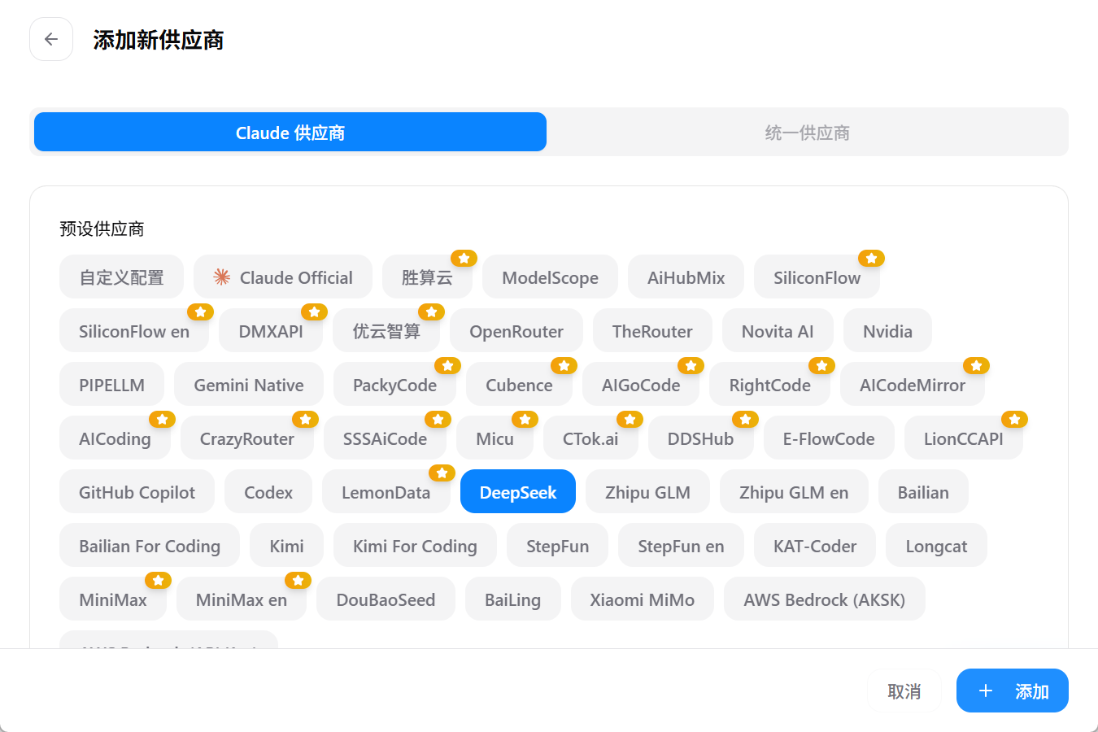Select OpenRouter from presets
Image resolution: width=1098 pixels, height=732 pixels.
coord(516,331)
